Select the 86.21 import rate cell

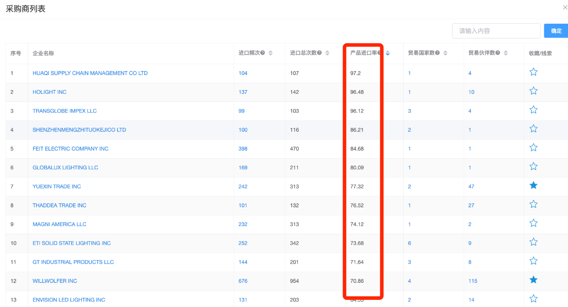[357, 130]
